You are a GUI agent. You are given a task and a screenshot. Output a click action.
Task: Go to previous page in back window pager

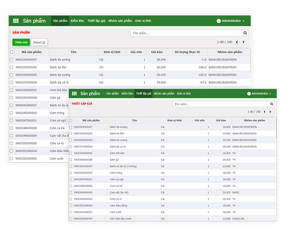(237, 42)
